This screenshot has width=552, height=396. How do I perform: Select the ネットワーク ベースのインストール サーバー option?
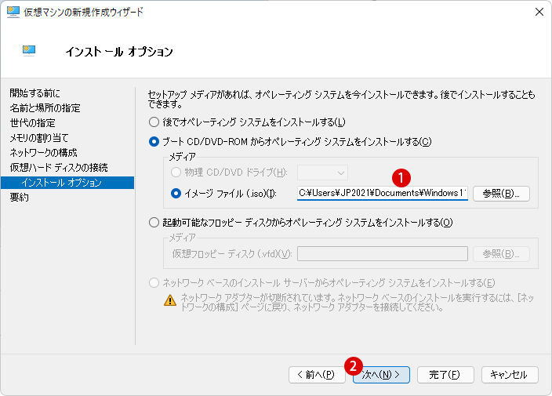click(154, 282)
